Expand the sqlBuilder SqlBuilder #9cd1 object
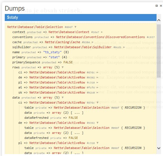 (x=124, y=47)
